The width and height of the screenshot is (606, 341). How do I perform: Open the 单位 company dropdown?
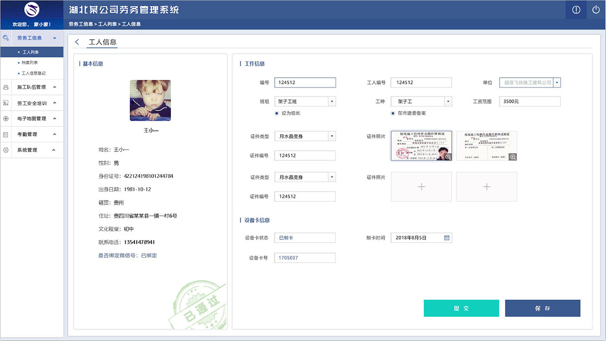coord(557,82)
